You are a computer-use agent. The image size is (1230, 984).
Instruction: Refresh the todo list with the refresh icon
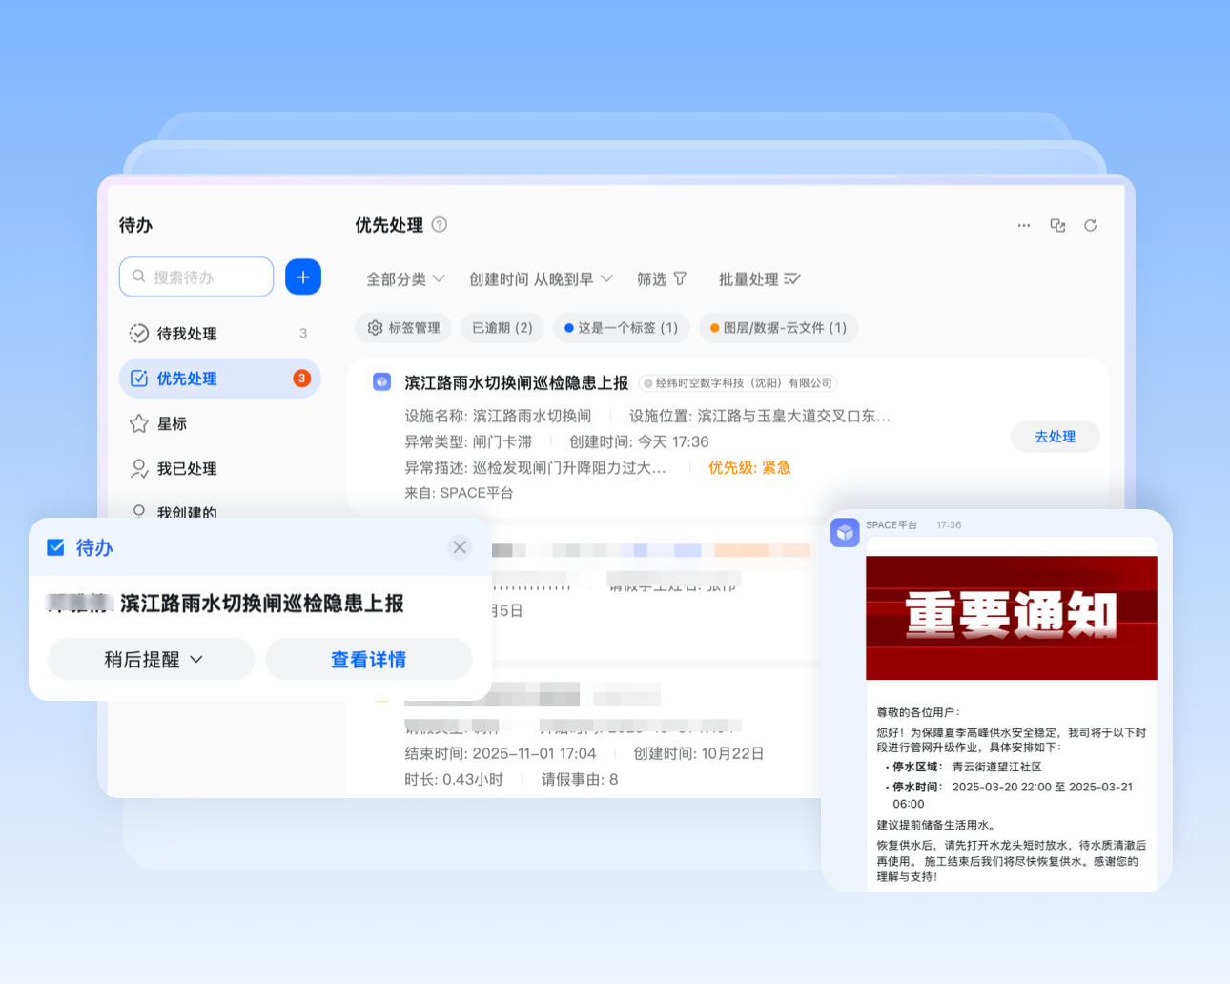click(1090, 225)
